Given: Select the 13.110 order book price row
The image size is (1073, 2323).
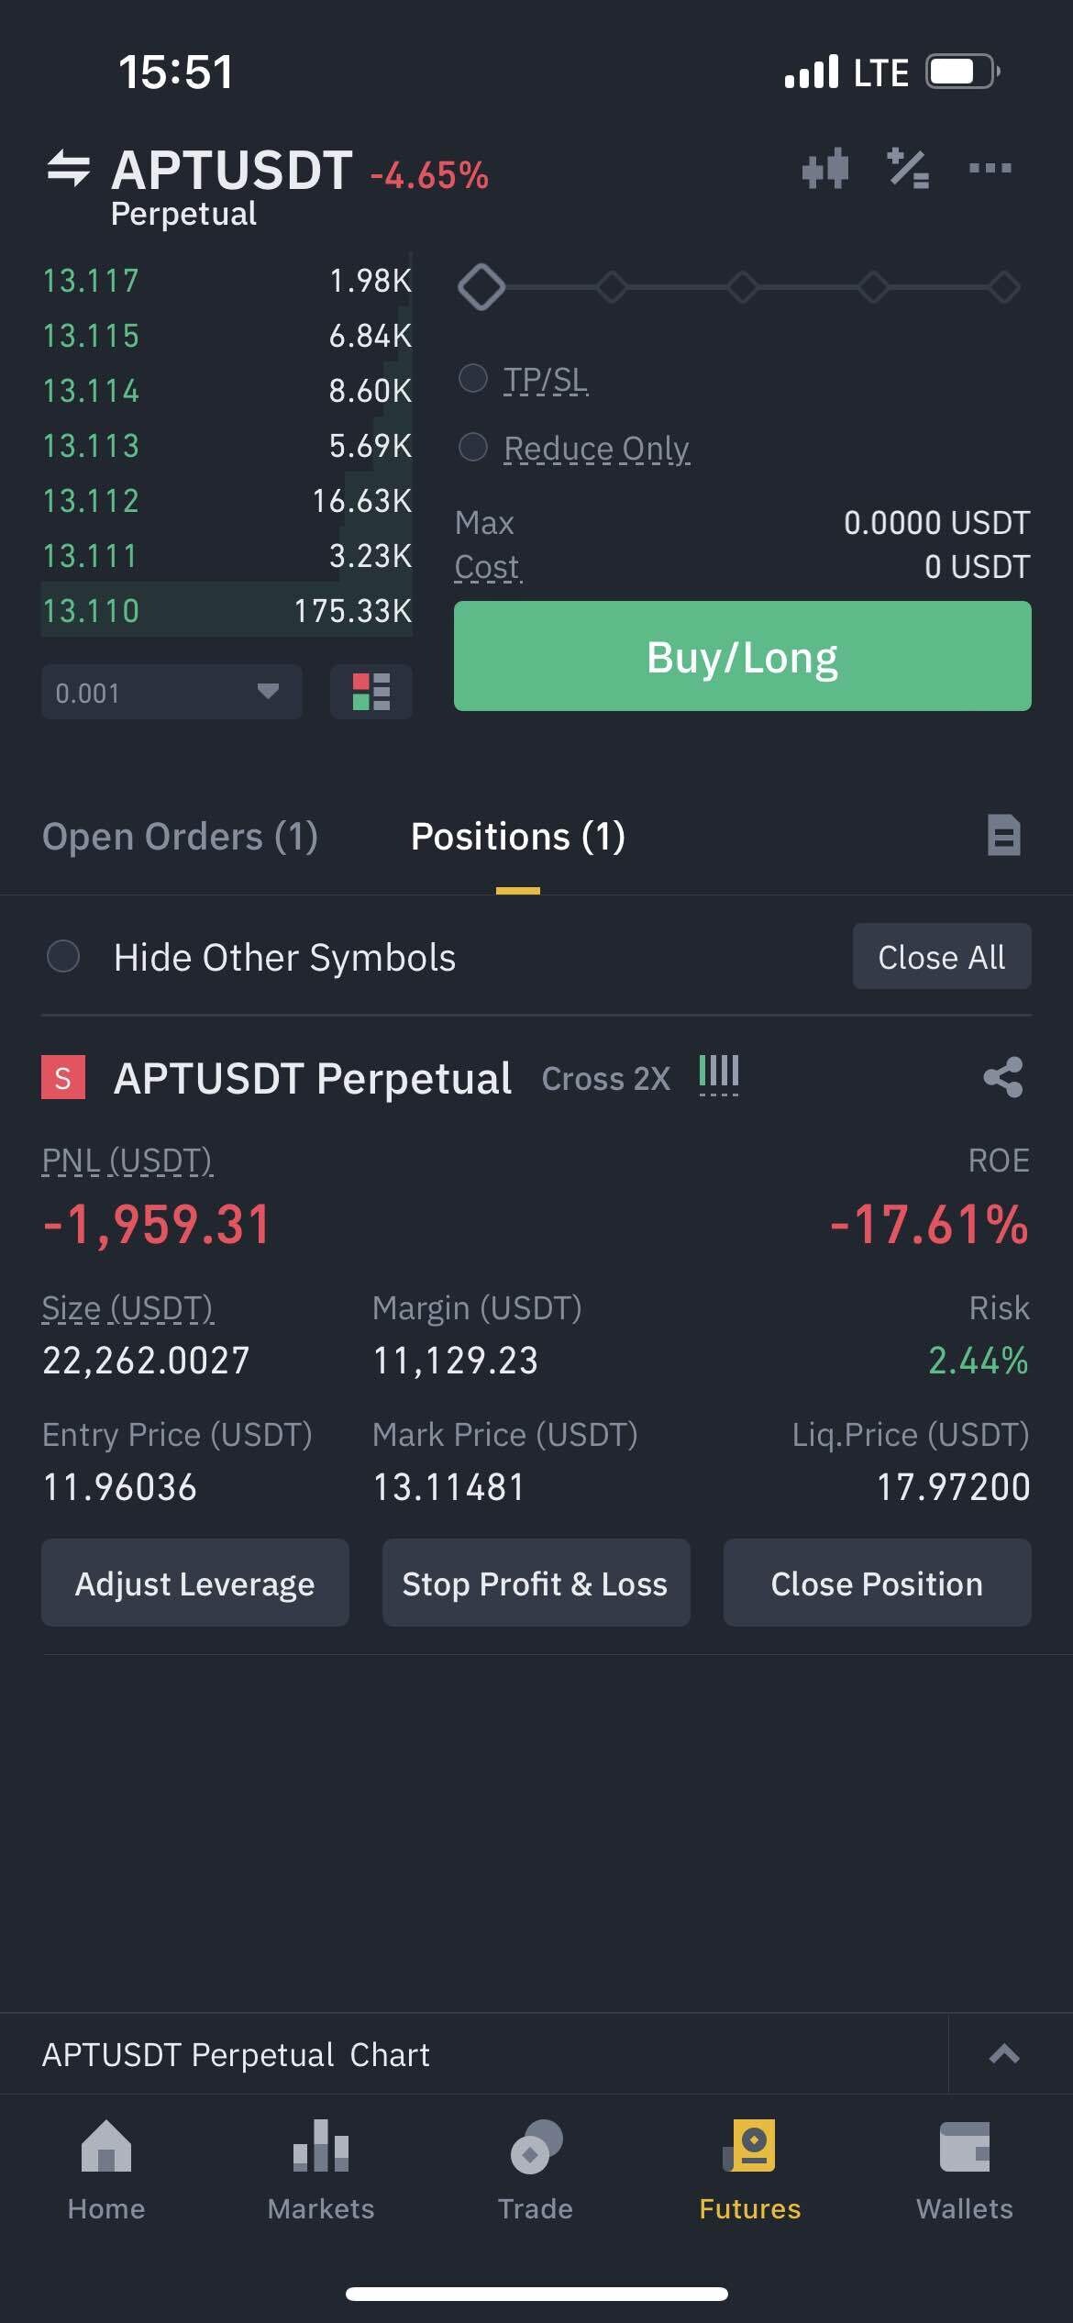Looking at the screenshot, I should pyautogui.click(x=227, y=611).
